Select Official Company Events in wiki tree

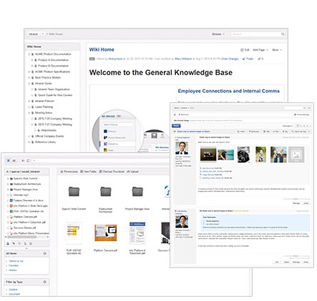click(x=49, y=136)
